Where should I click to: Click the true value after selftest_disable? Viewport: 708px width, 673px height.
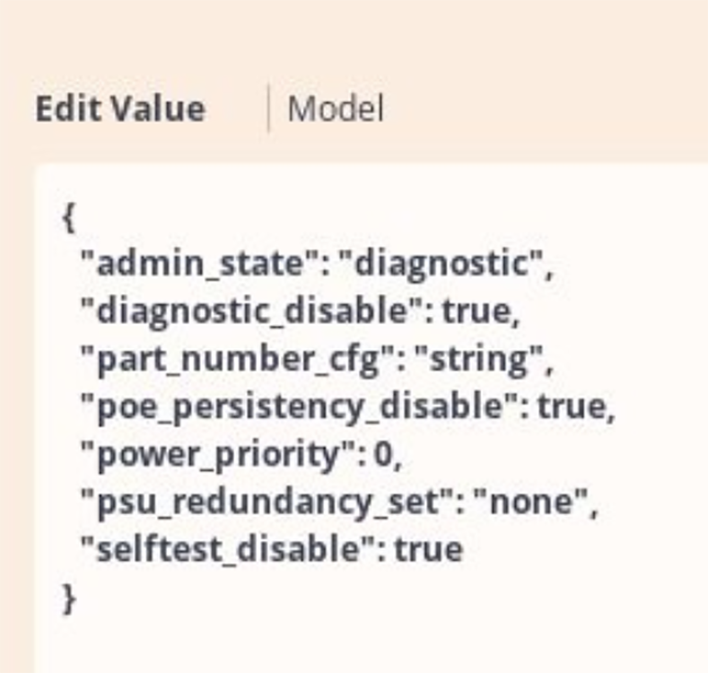(429, 549)
